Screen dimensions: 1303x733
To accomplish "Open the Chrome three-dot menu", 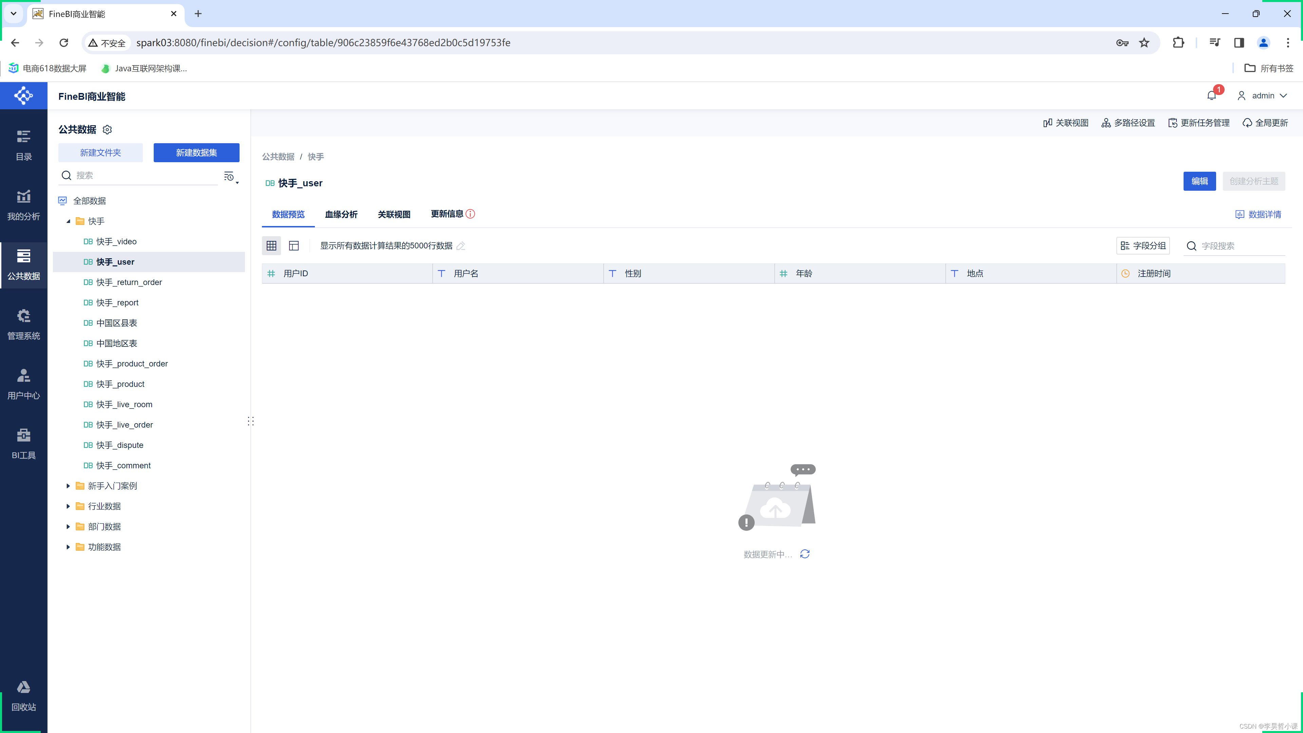I will 1288,43.
